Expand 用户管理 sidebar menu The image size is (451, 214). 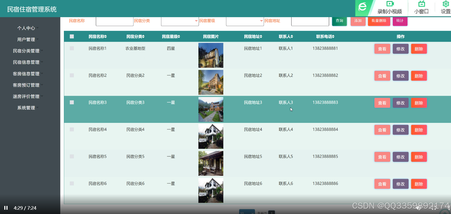point(28,40)
